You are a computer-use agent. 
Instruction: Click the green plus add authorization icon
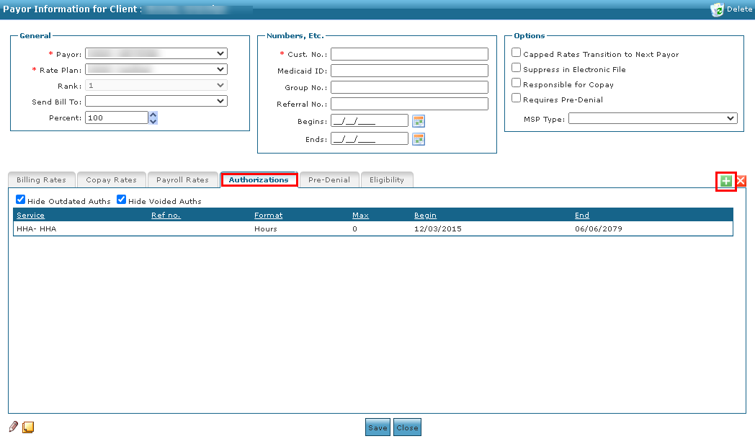725,182
